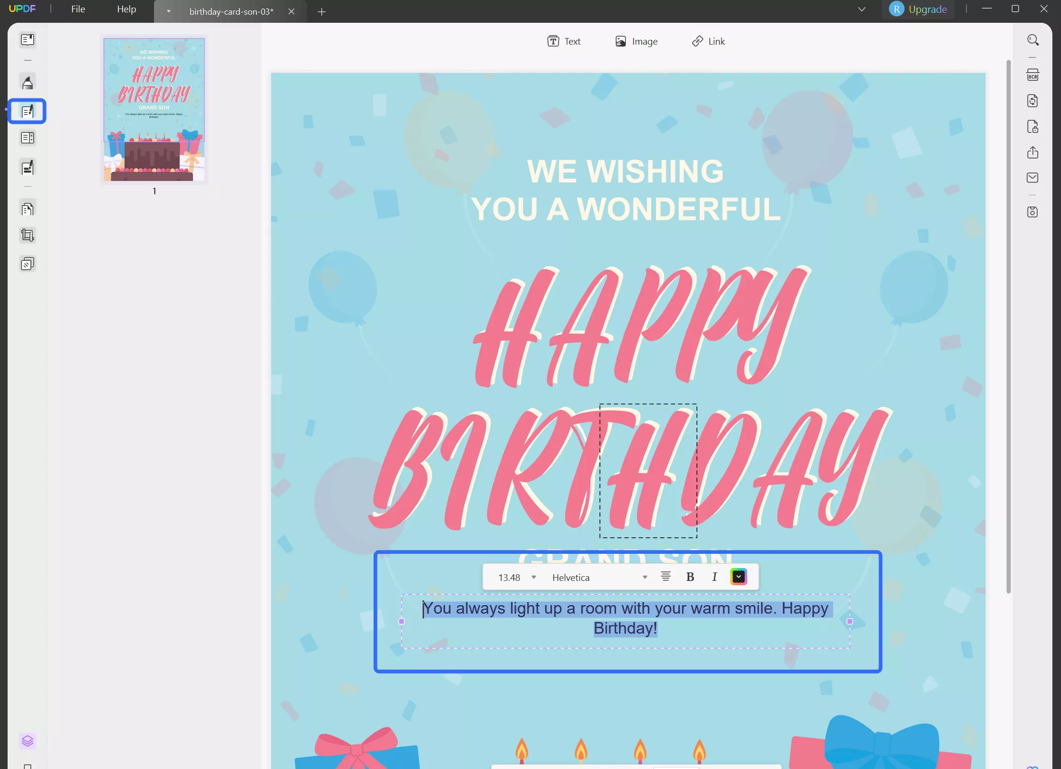Add a Link with Link tool

click(708, 41)
